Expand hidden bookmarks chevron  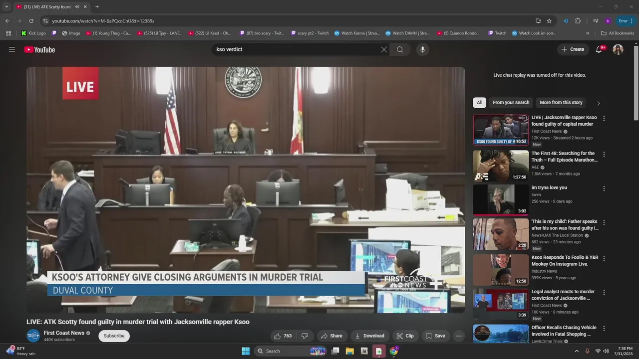pos(588,33)
